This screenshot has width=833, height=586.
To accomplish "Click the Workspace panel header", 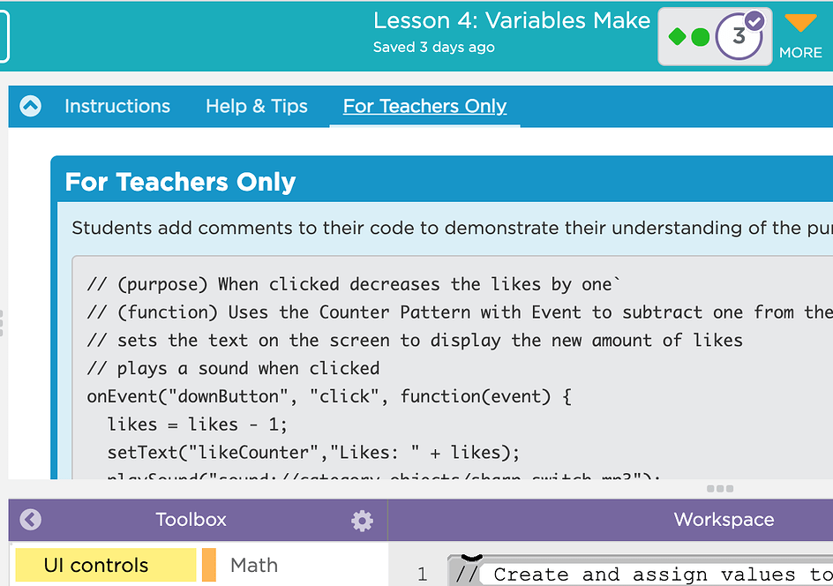I will [x=724, y=520].
